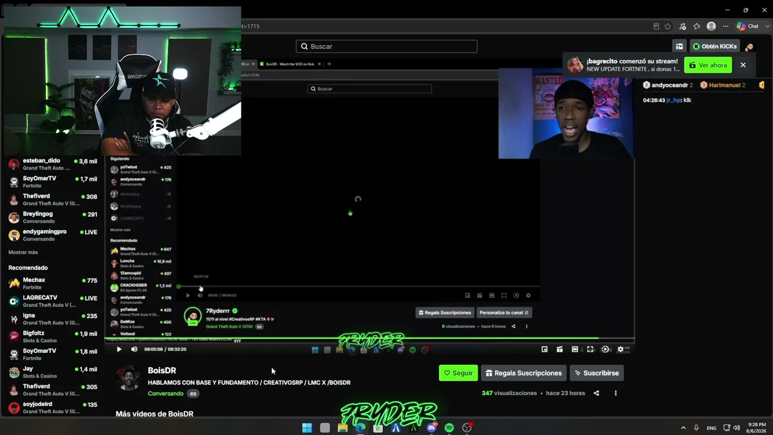The image size is (773, 435).
Task: Toggle theater mode on outer video player
Action: [575, 349]
